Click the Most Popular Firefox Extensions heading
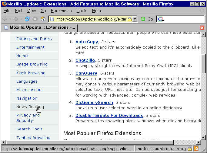Screen dimensions: 207x153 [102, 133]
